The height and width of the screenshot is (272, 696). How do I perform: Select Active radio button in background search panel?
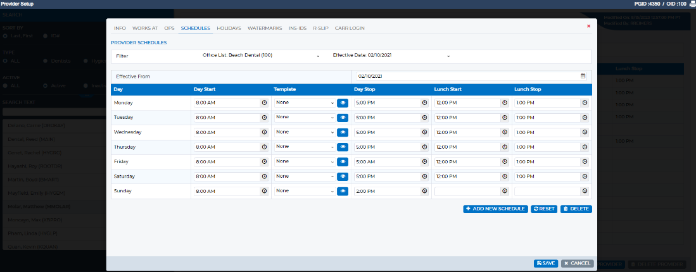click(45, 85)
